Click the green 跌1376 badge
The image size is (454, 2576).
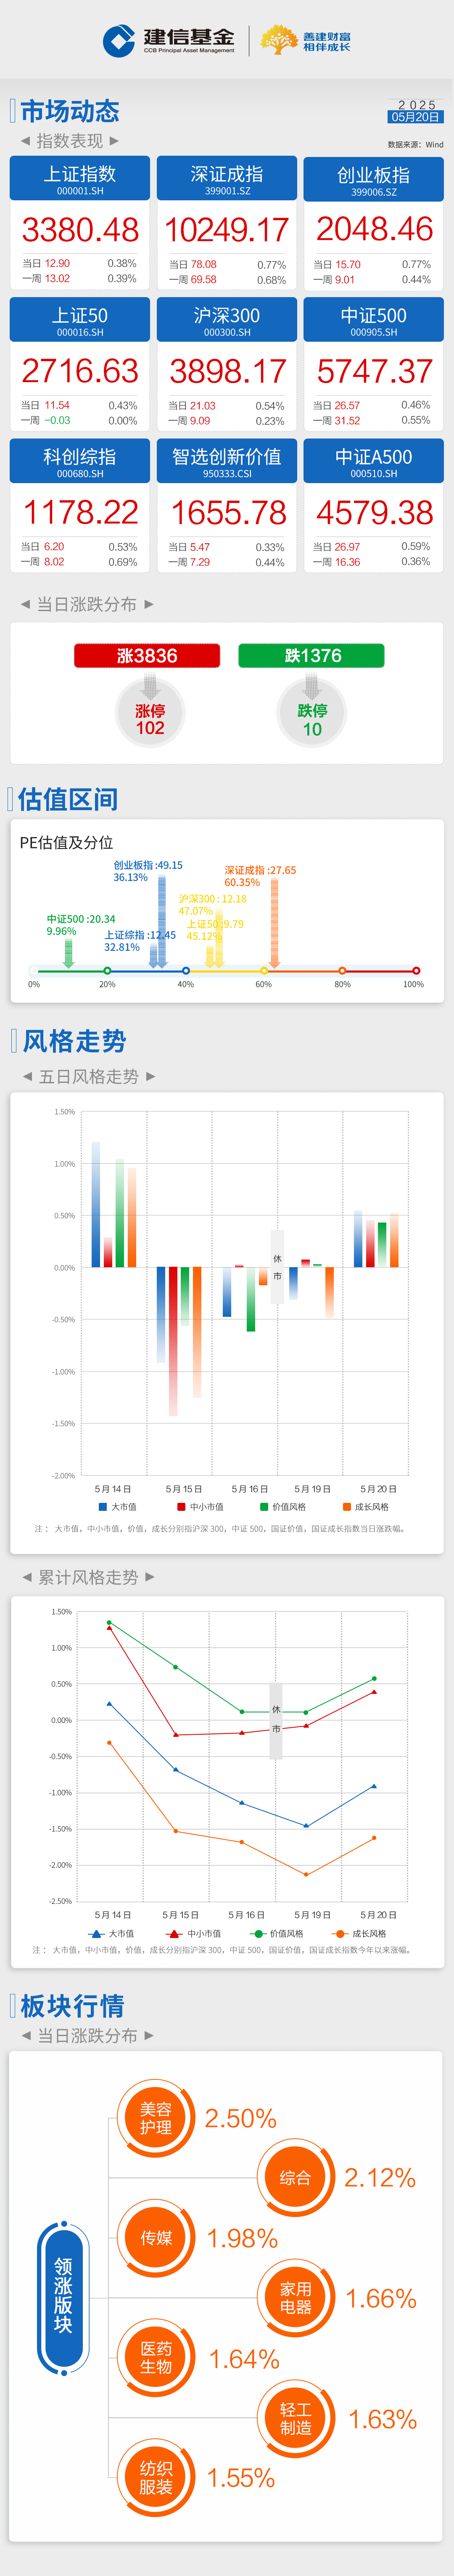pos(311,656)
